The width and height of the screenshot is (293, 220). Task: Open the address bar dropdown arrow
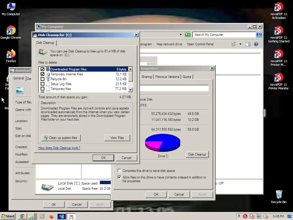(181, 35)
